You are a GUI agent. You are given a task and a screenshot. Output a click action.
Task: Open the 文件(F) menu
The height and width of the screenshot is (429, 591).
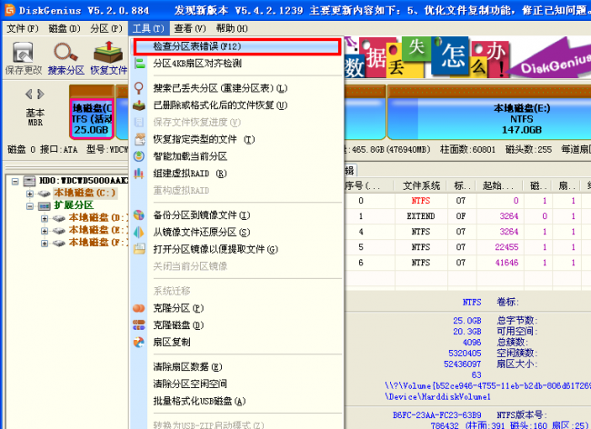(x=23, y=28)
